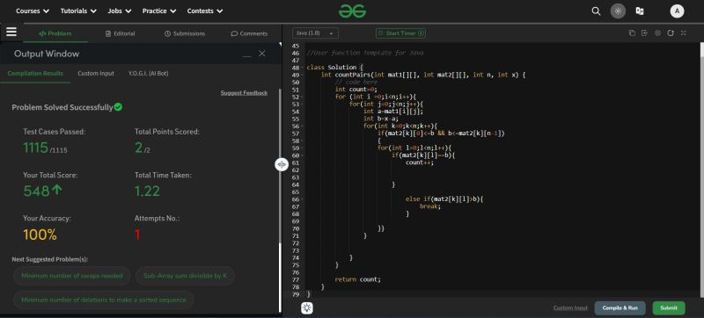Expand the Courses menu
The image size is (704, 318).
[33, 11]
